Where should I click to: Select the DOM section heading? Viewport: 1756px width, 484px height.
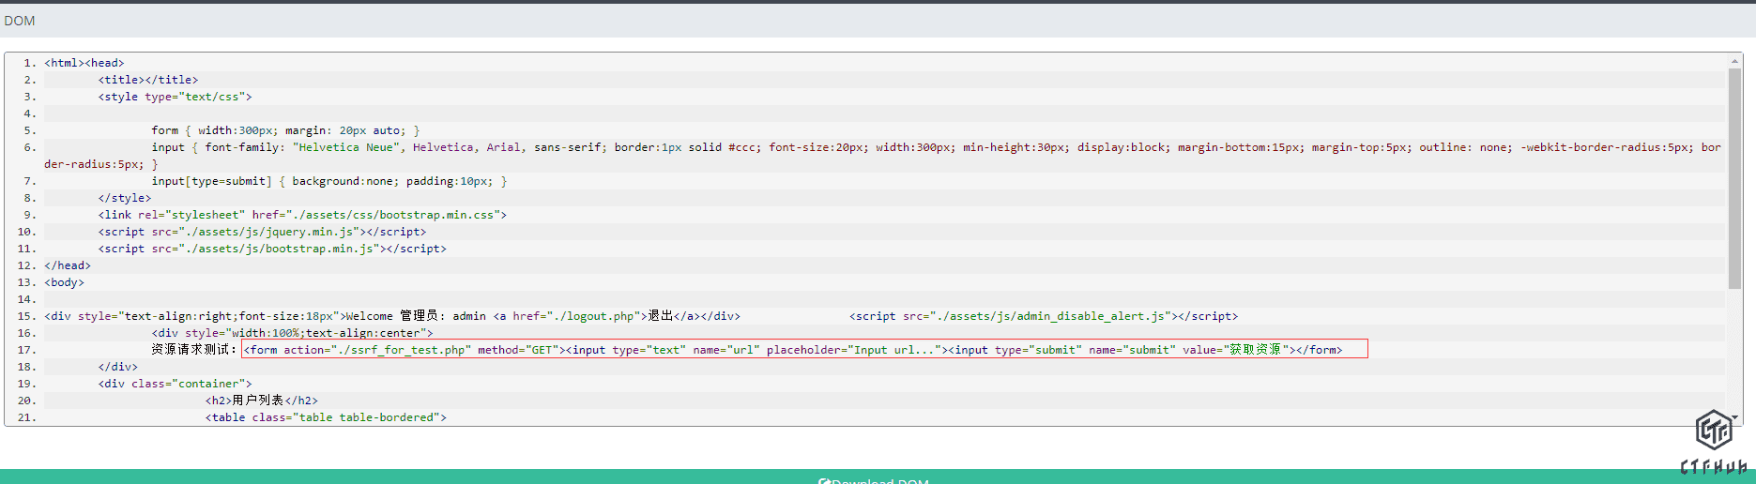tap(20, 21)
